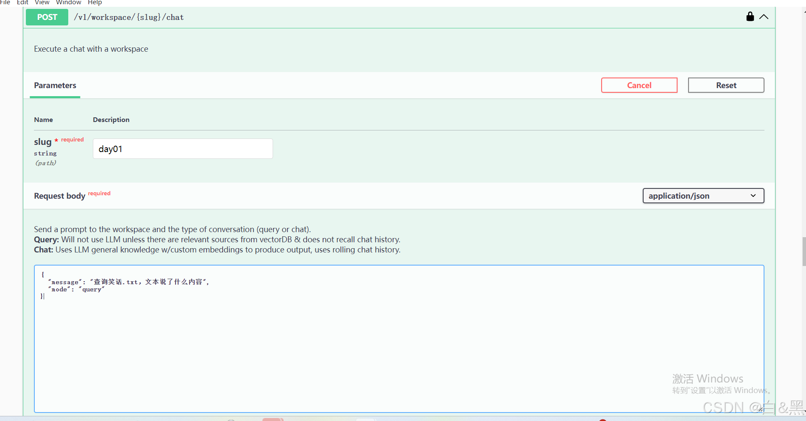This screenshot has width=806, height=421.
Task: Collapse the chat endpoint panel with the chevron
Action: (x=764, y=17)
